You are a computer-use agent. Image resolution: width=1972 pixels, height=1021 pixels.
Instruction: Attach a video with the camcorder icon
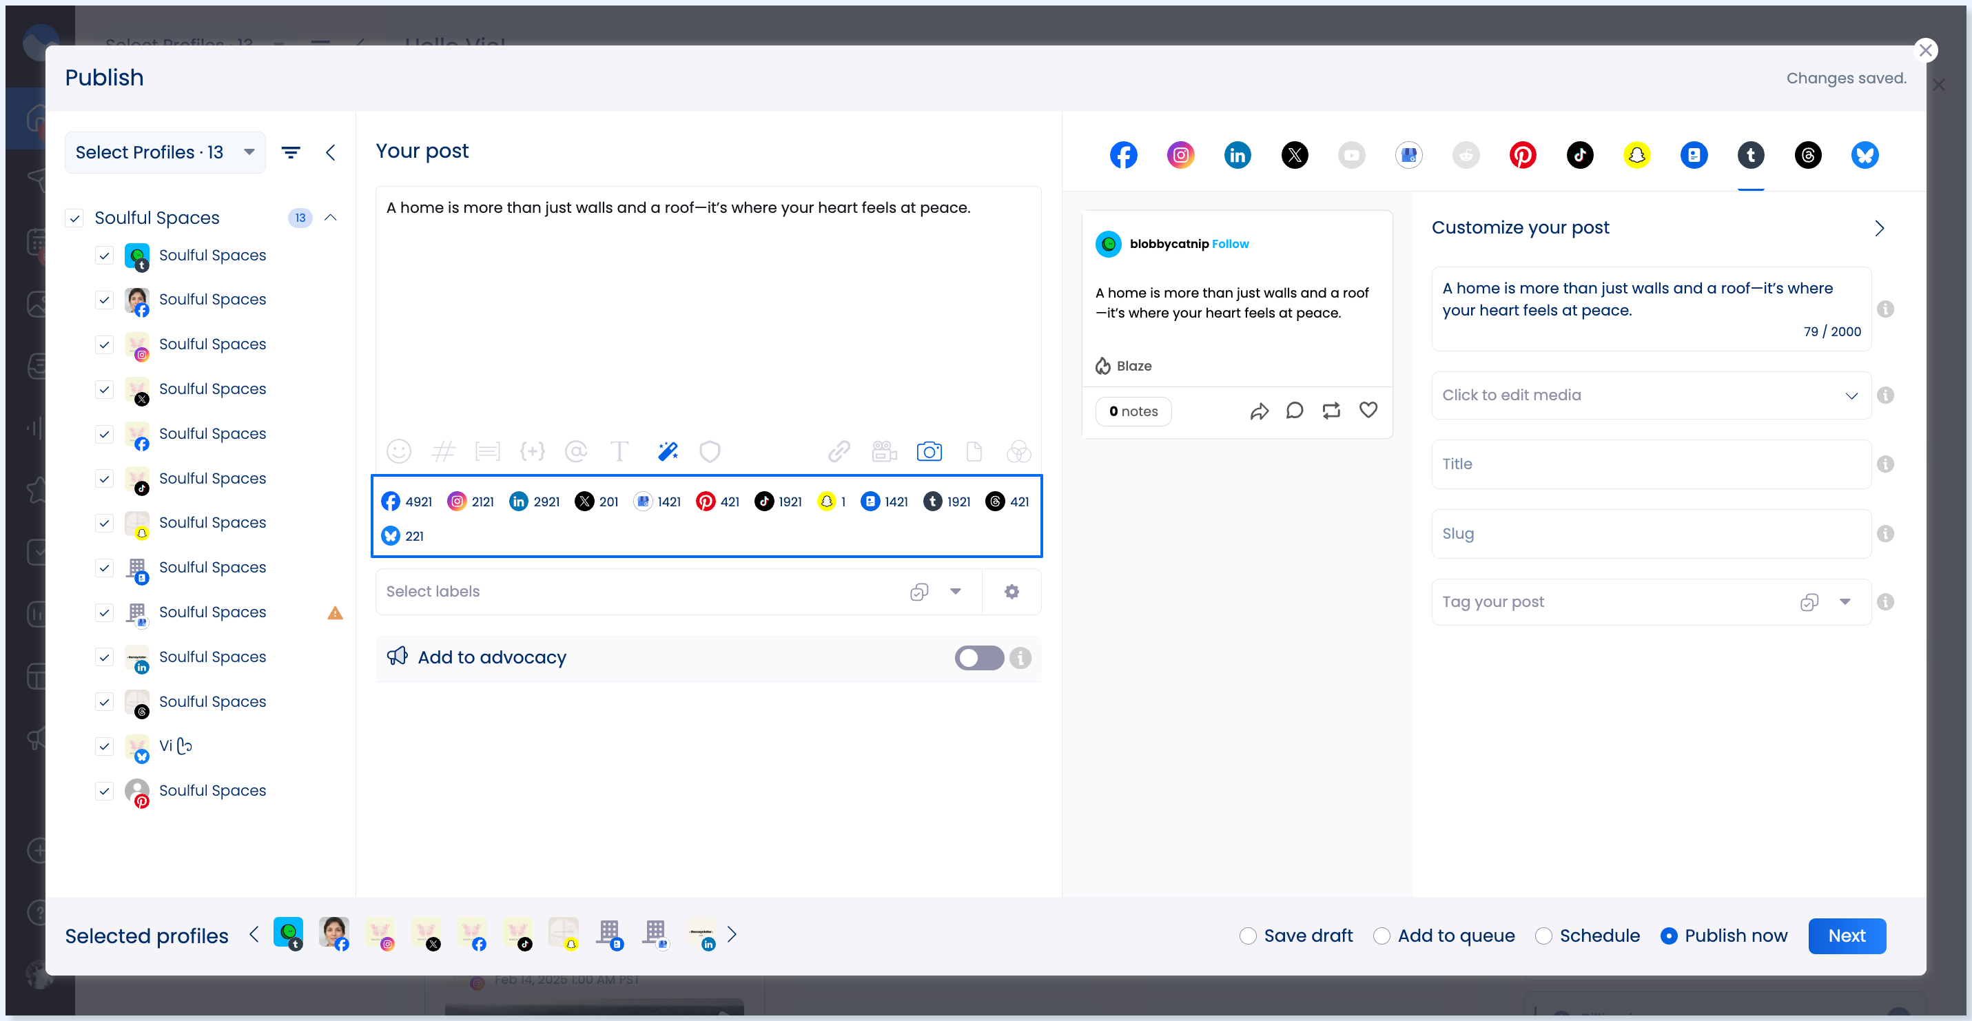[x=884, y=451]
